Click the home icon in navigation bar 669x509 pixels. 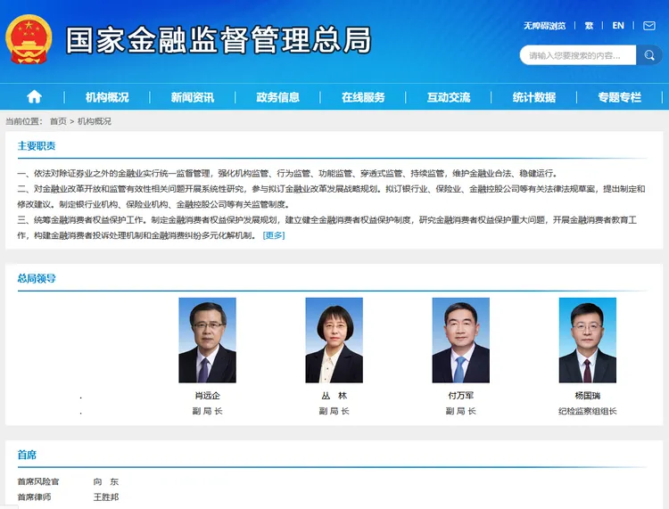34,97
